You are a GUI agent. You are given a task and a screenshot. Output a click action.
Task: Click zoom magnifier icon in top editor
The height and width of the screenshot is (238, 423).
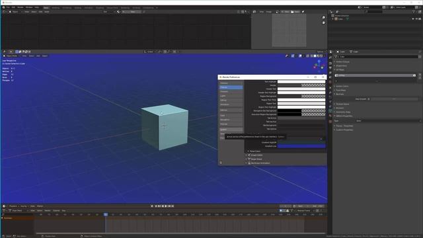(324, 17)
